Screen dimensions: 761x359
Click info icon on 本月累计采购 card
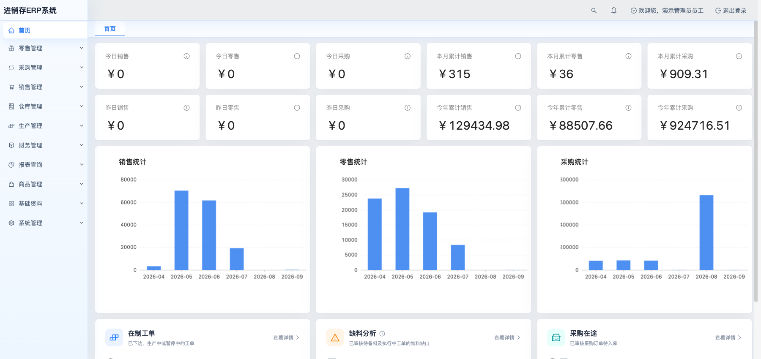coord(739,56)
